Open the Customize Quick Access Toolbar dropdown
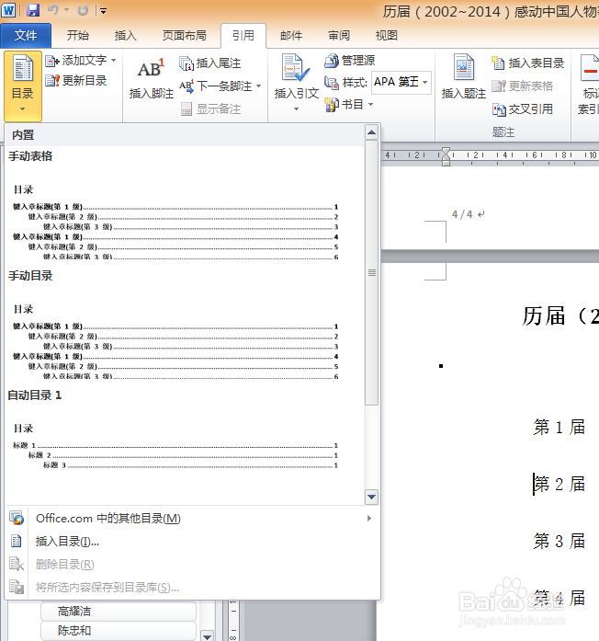This screenshot has height=641, width=599. pos(103,11)
